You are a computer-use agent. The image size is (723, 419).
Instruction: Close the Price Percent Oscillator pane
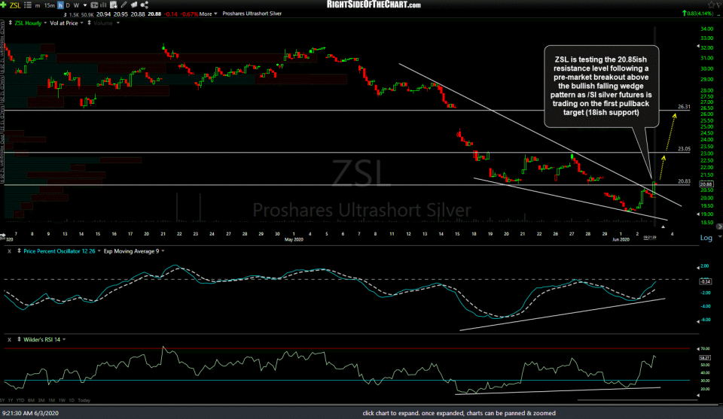tap(9, 251)
